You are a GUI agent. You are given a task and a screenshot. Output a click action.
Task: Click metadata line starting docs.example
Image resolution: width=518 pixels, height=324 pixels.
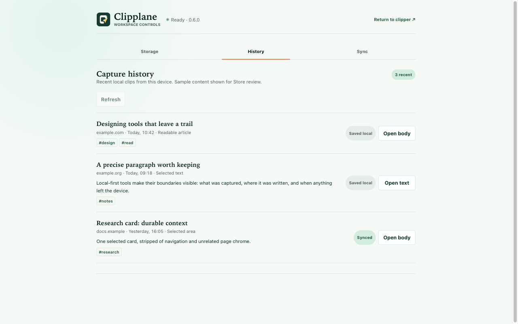[x=146, y=231]
